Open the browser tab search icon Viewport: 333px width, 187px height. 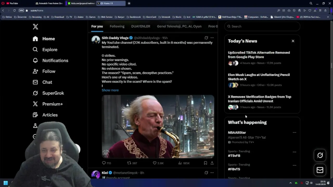[x=311, y=3]
